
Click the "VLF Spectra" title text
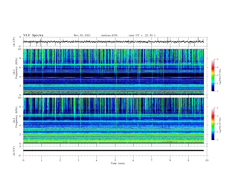click(x=33, y=35)
